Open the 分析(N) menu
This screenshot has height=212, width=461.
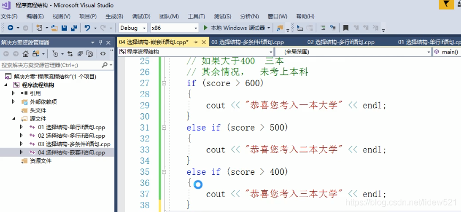250,16
